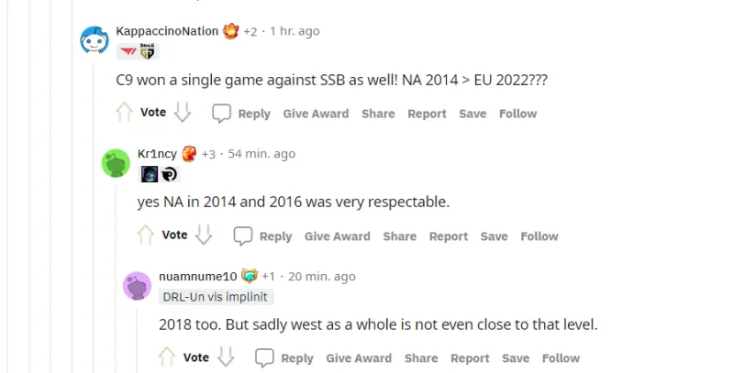Open KappaccinoNation's user profile link

(x=167, y=31)
